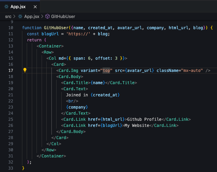Click the opening Container tag on line 13
Image resolution: width=217 pixels, height=172 pixels.
pos(50,46)
